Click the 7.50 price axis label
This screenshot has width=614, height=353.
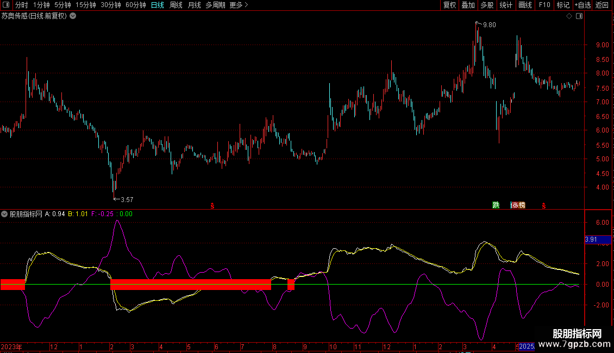pyautogui.click(x=602, y=89)
